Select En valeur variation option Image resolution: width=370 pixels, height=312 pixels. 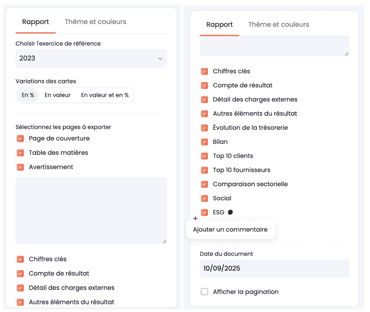coord(58,95)
